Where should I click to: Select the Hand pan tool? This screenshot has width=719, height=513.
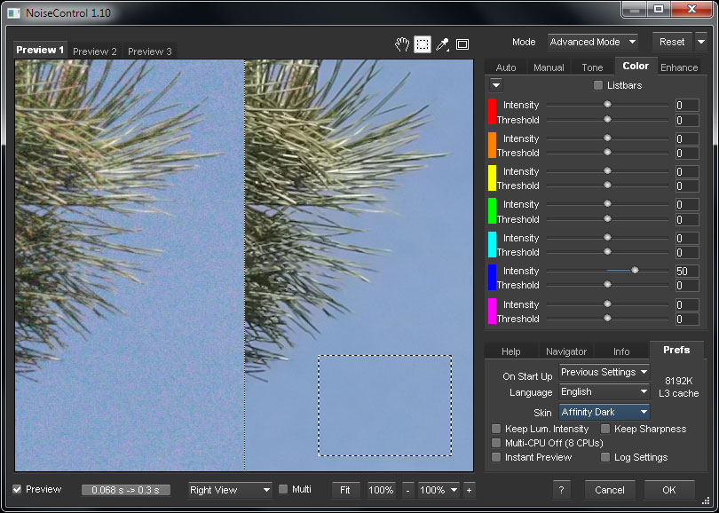click(402, 44)
